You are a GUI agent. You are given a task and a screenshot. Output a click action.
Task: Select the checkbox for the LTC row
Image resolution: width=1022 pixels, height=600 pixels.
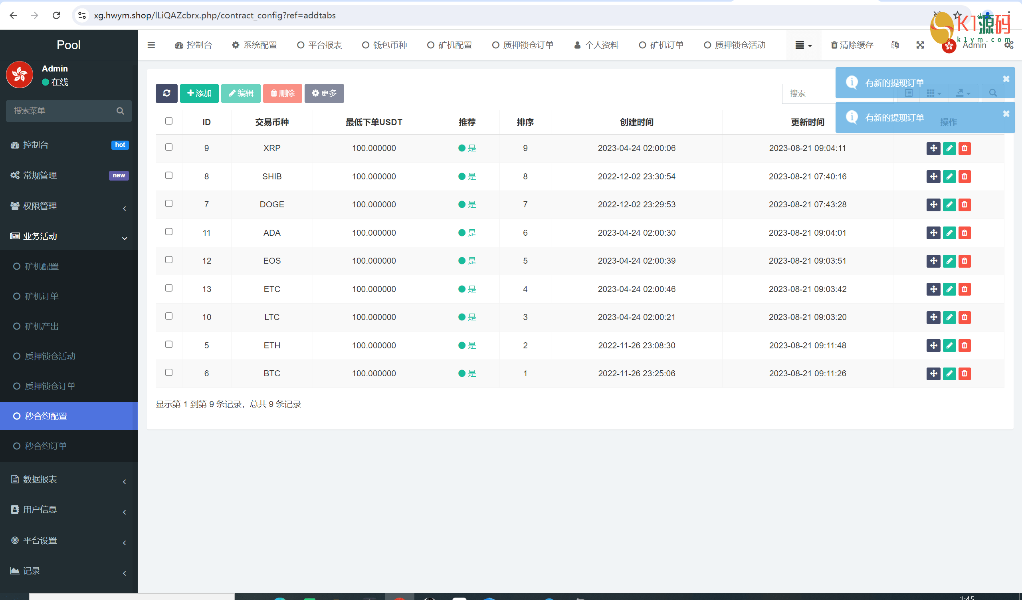coord(169,316)
